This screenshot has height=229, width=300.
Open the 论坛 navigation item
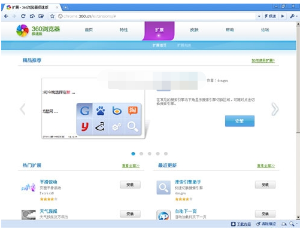[x=265, y=30]
